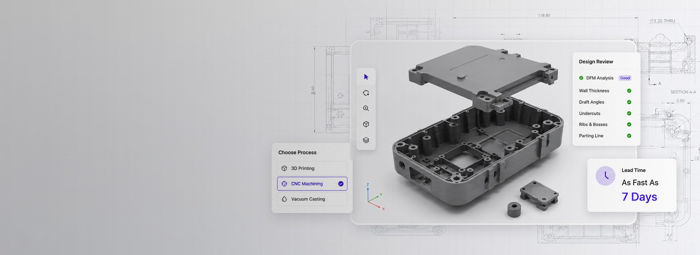This screenshot has height=255, width=700.
Task: Activate the rotate view tool
Action: 366,93
